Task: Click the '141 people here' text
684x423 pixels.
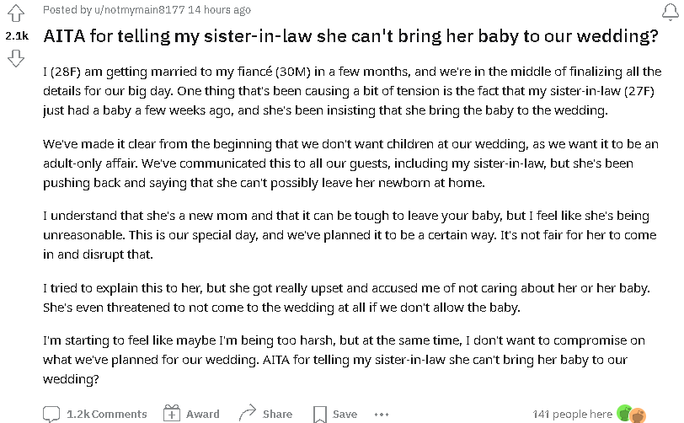Action: pyautogui.click(x=572, y=414)
